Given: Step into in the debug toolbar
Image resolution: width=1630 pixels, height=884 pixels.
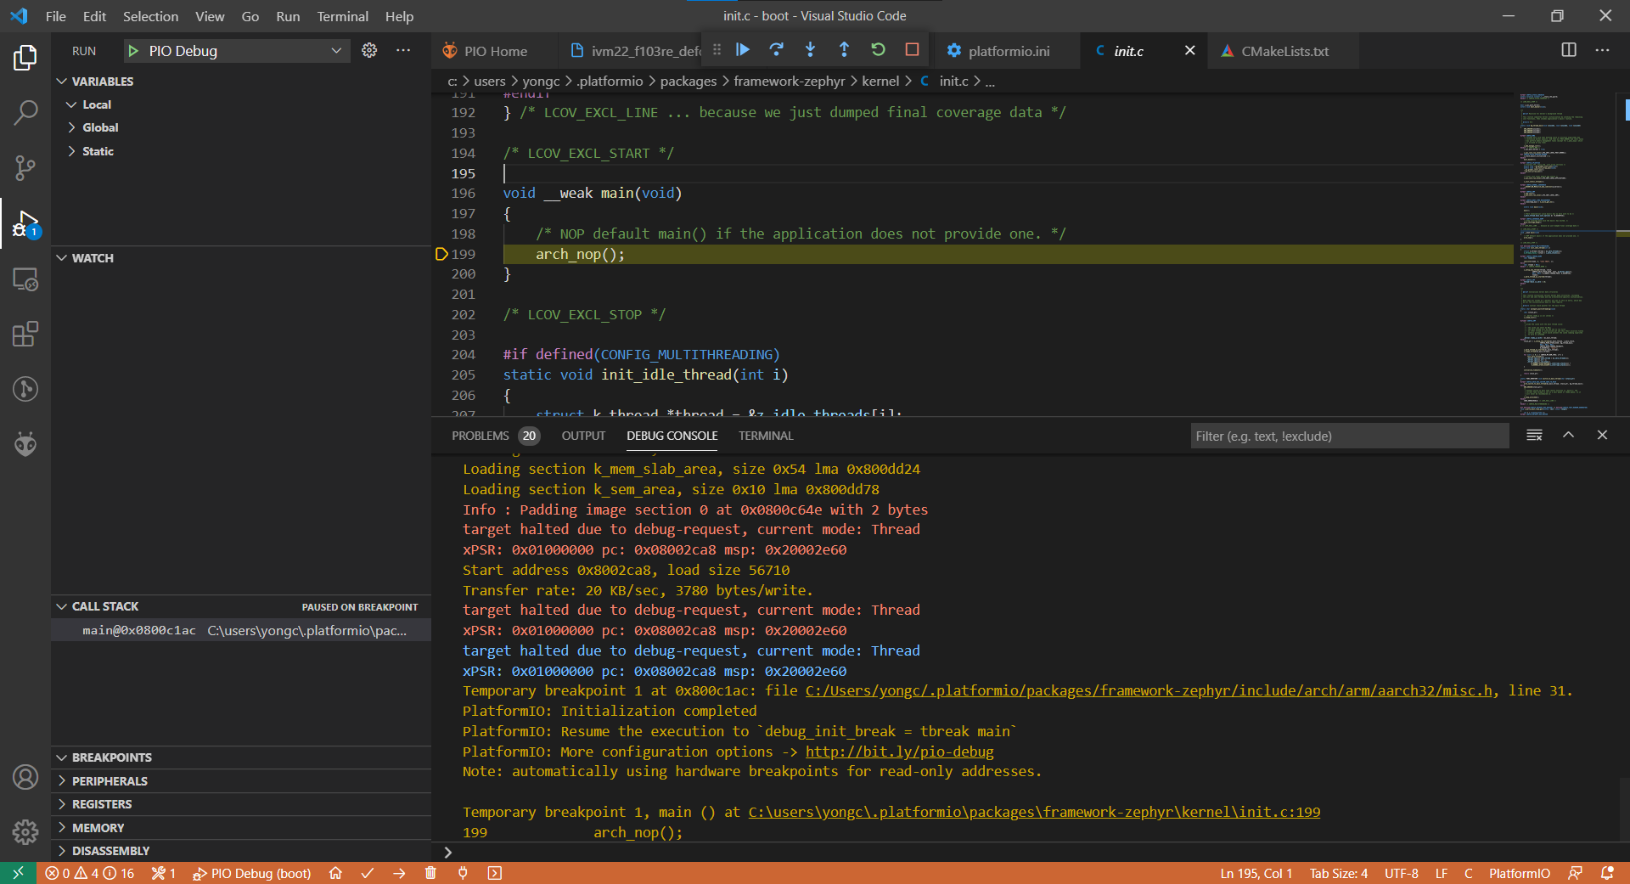Looking at the screenshot, I should [810, 50].
